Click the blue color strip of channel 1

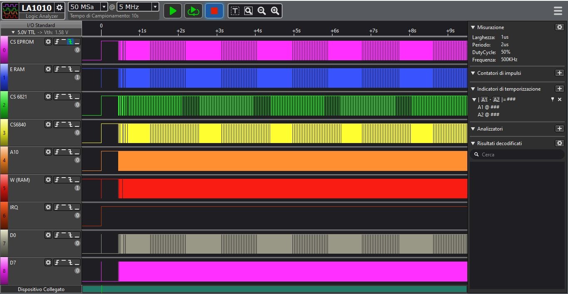[4, 77]
